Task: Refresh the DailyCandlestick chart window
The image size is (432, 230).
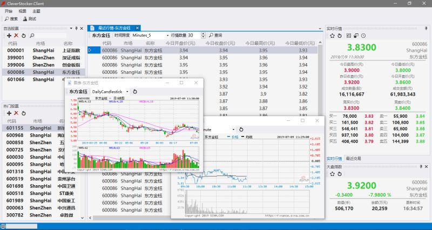Action: point(135,92)
